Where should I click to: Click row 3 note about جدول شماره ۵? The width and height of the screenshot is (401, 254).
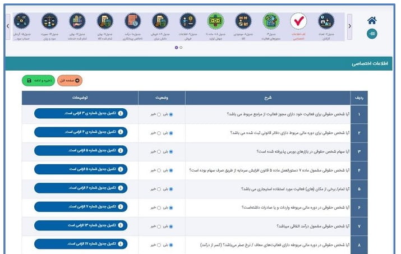click(81, 151)
